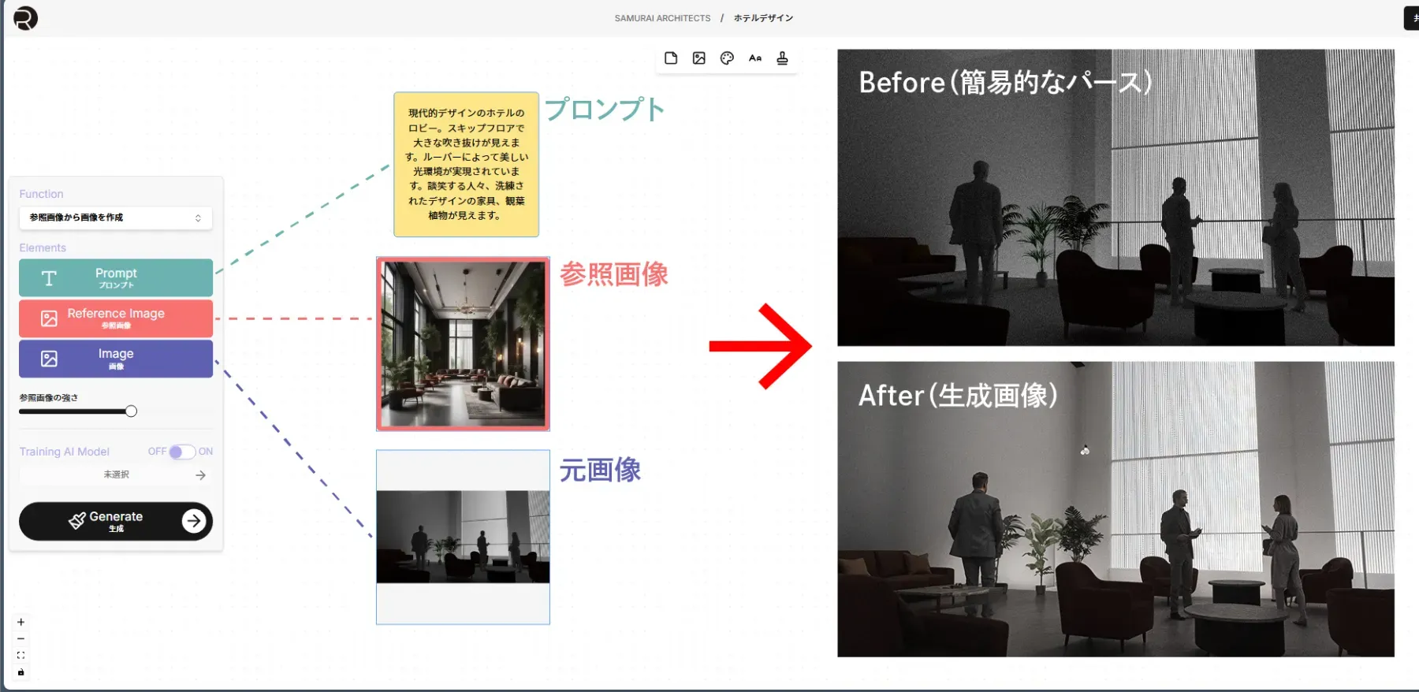Click the dark button at top-right edge
1419x692 pixels.
coord(1412,18)
